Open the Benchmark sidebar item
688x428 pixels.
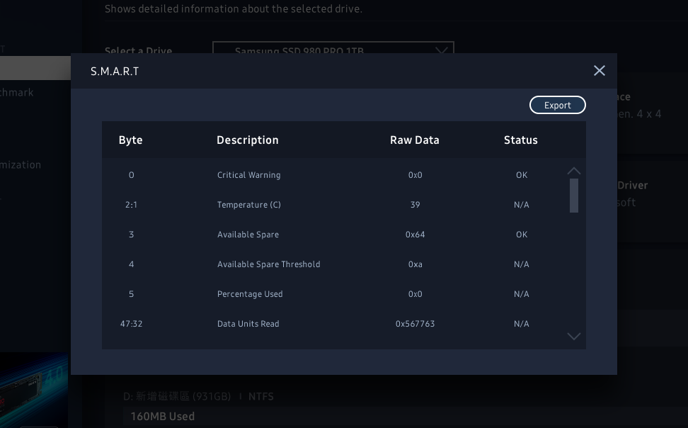pos(17,92)
